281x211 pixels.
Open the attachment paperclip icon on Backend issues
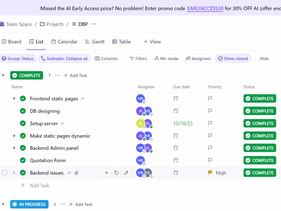[x=76, y=173]
